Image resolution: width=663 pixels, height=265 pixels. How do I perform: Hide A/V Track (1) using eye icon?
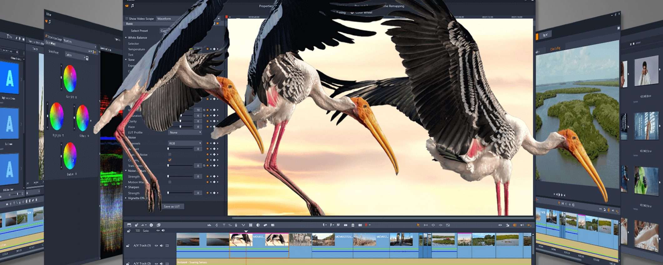156,246
